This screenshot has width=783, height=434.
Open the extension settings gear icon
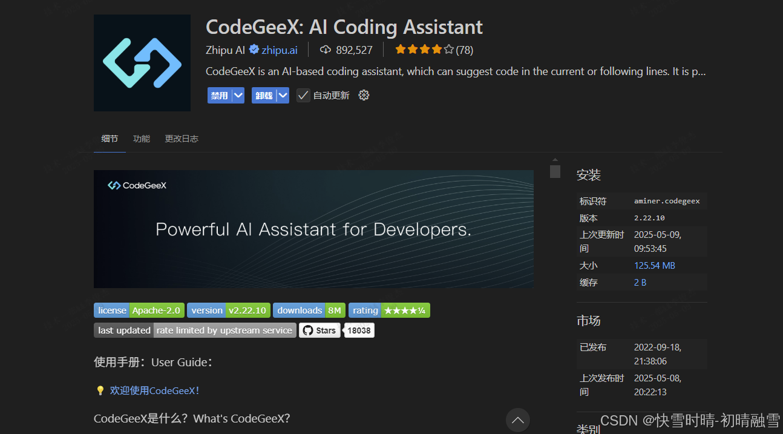364,95
